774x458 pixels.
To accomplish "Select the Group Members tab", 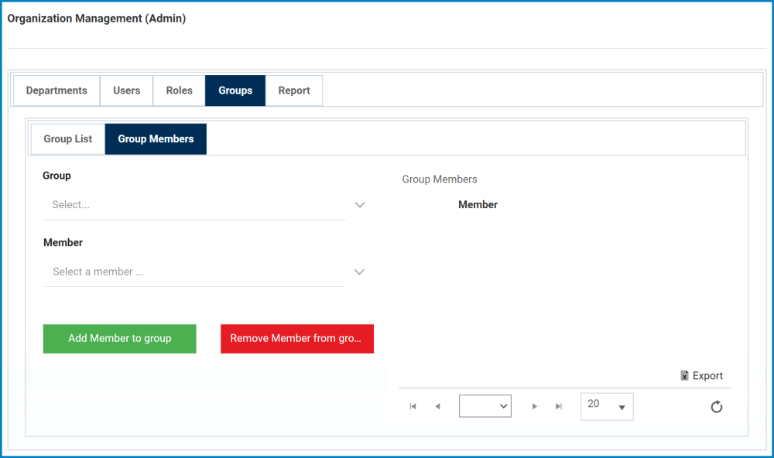I will [x=155, y=138].
